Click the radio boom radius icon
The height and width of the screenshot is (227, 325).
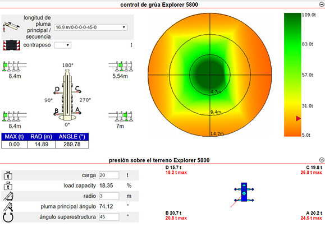8,196
